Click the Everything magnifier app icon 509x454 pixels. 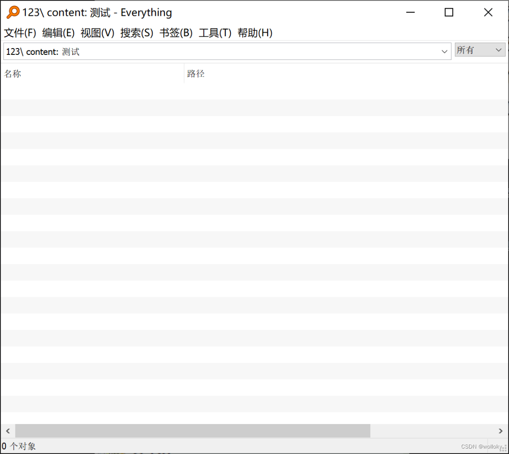tap(13, 12)
